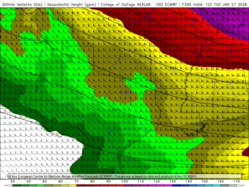Select the olive 50-55 kt legend swatch
Screen dimensions: 249x187
49,185
